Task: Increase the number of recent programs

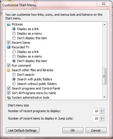Action: (x=102, y=110)
